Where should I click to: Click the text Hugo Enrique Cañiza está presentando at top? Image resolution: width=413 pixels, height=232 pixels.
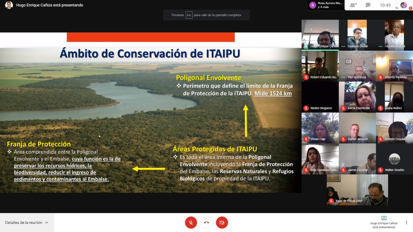(x=50, y=5)
